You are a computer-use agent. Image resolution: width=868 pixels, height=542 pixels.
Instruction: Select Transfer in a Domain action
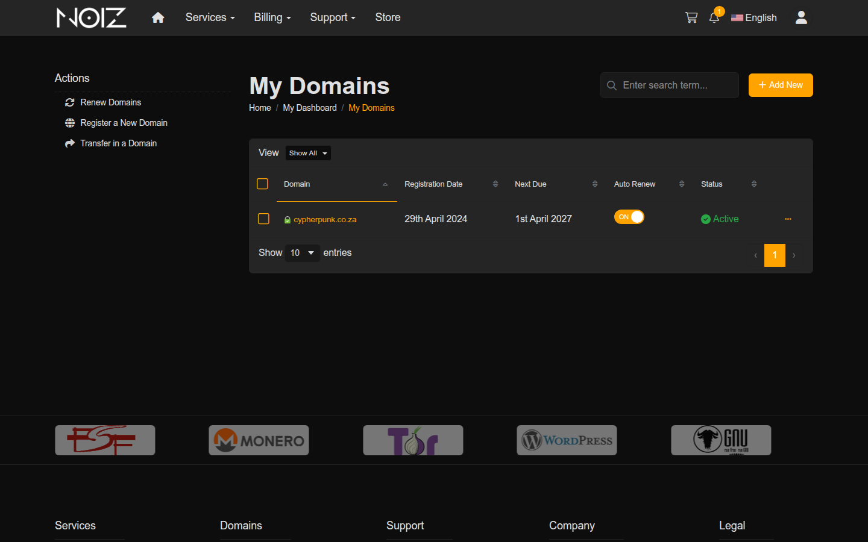coord(119,143)
